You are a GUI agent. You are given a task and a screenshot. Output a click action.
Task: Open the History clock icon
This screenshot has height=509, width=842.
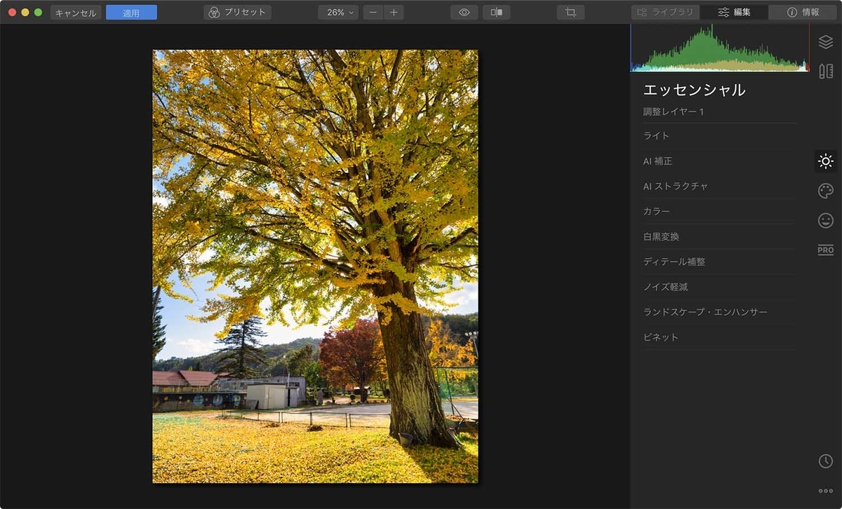826,461
